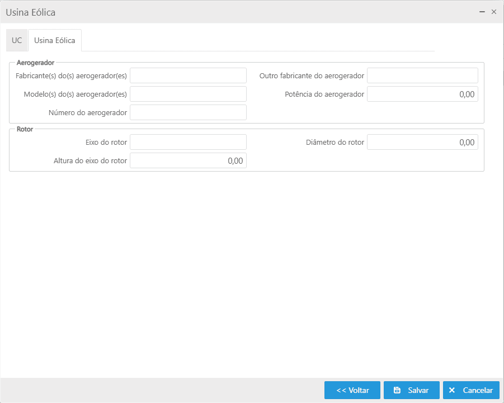Click the floppy disk icon on Salvar
This screenshot has width=504, height=403.
tap(397, 390)
